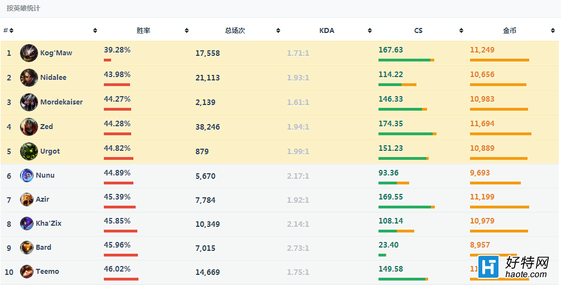Select Zed total games 38,246
Image resolution: width=561 pixels, height=285 pixels.
(208, 127)
